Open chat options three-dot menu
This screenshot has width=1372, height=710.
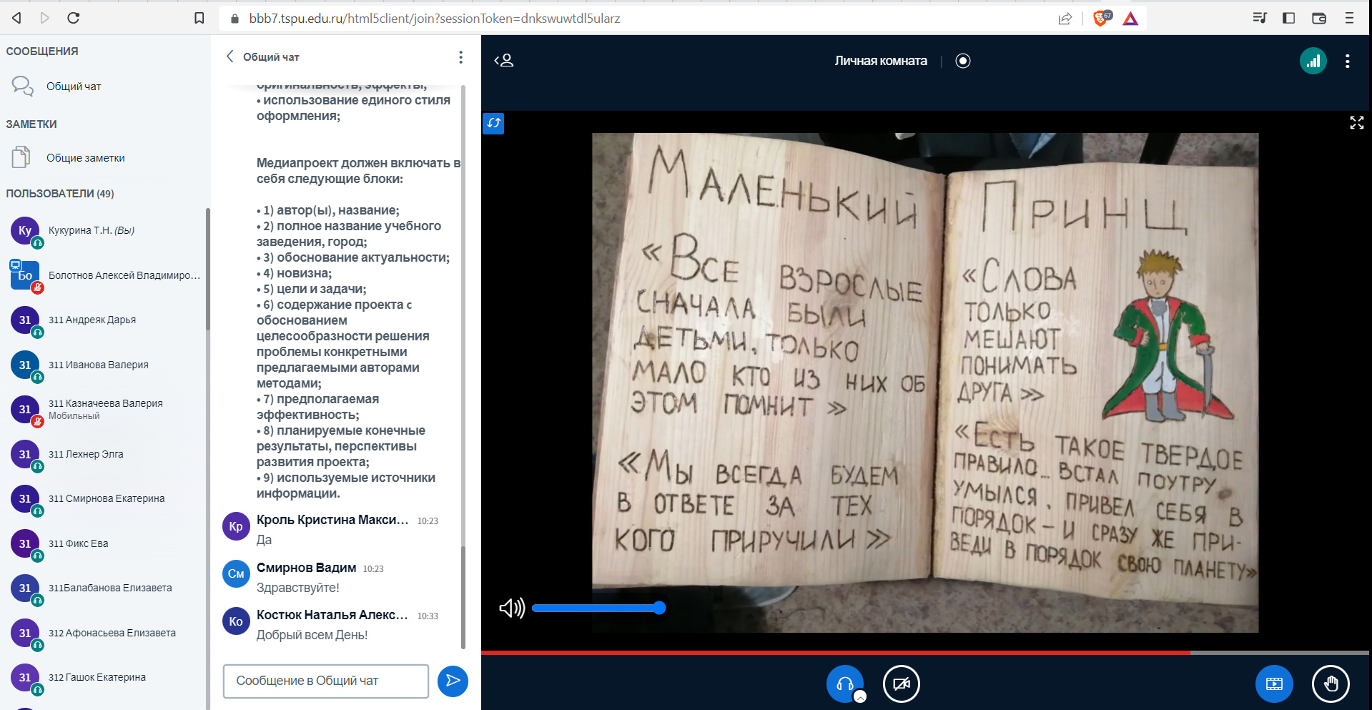[460, 56]
